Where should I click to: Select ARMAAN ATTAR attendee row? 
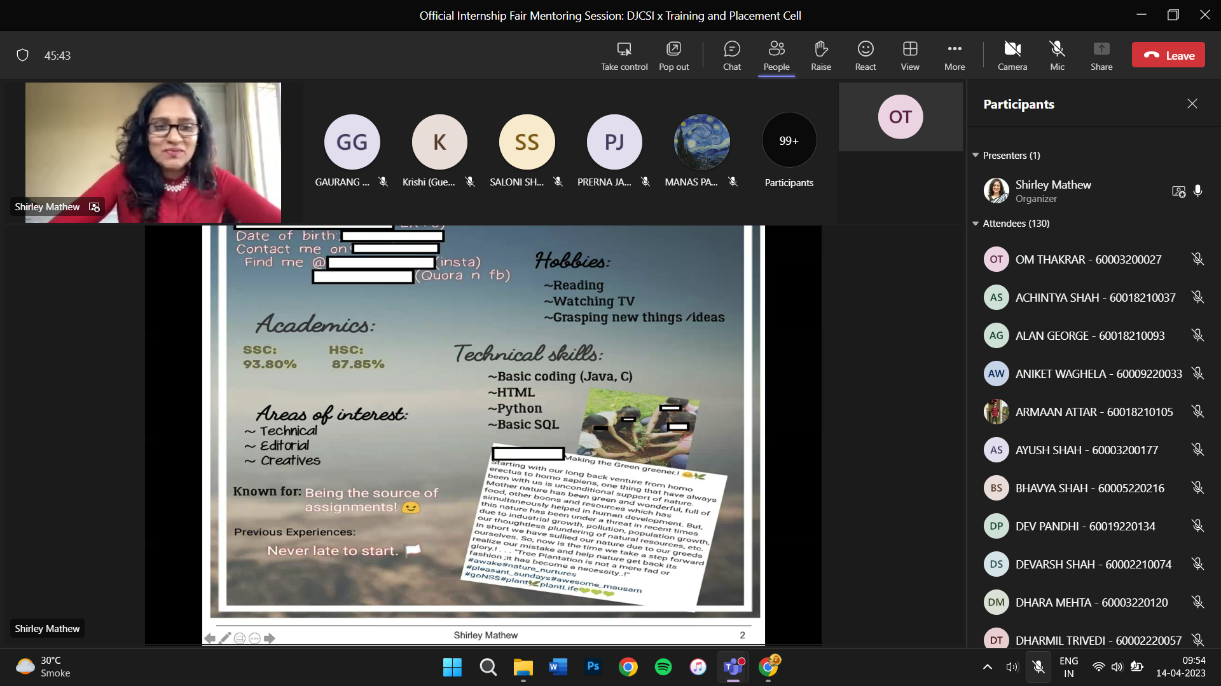click(1094, 412)
